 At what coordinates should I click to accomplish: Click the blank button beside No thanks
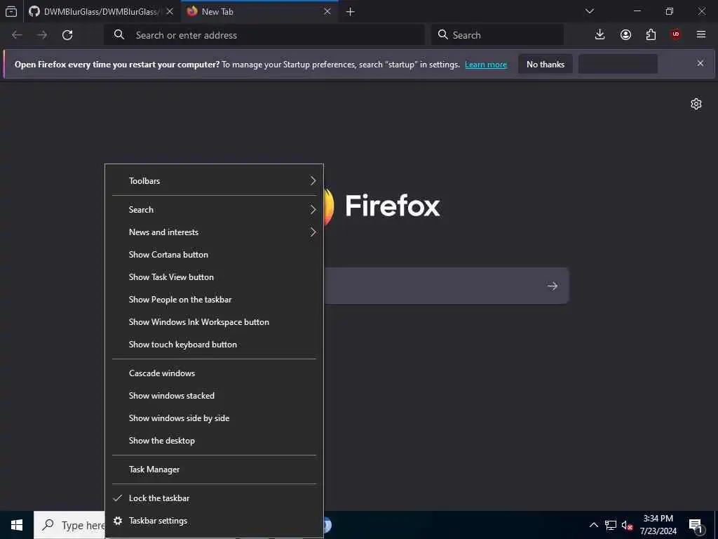(618, 64)
